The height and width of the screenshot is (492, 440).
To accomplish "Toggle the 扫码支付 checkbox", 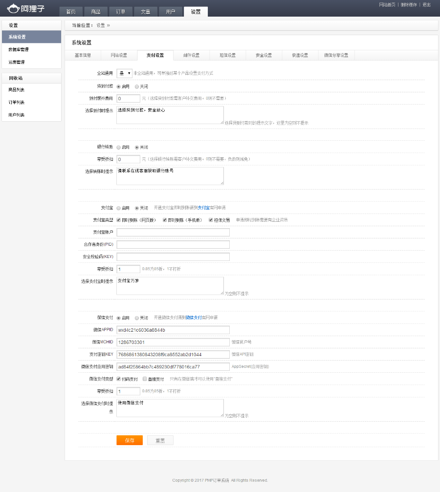I will tap(118, 379).
